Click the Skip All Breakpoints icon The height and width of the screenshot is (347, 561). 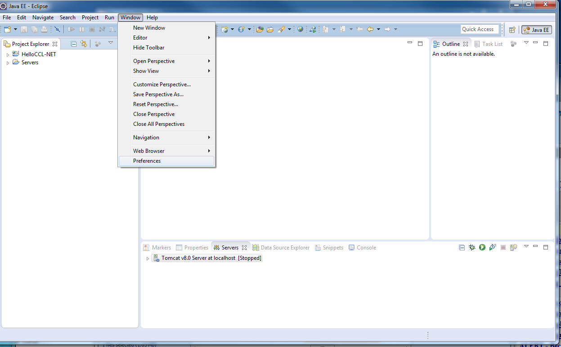[x=57, y=29]
